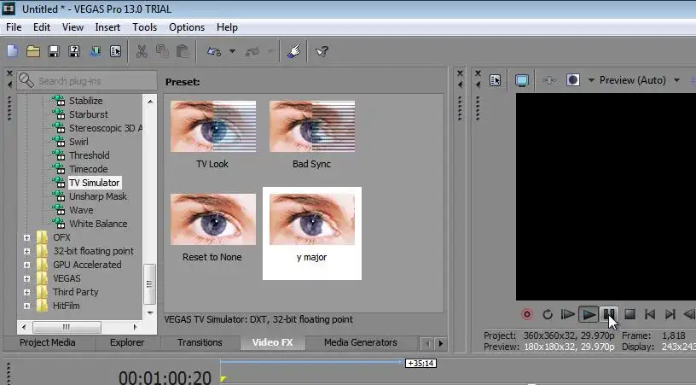Select the Stabilize effect
The width and height of the screenshot is (696, 385).
(x=85, y=101)
